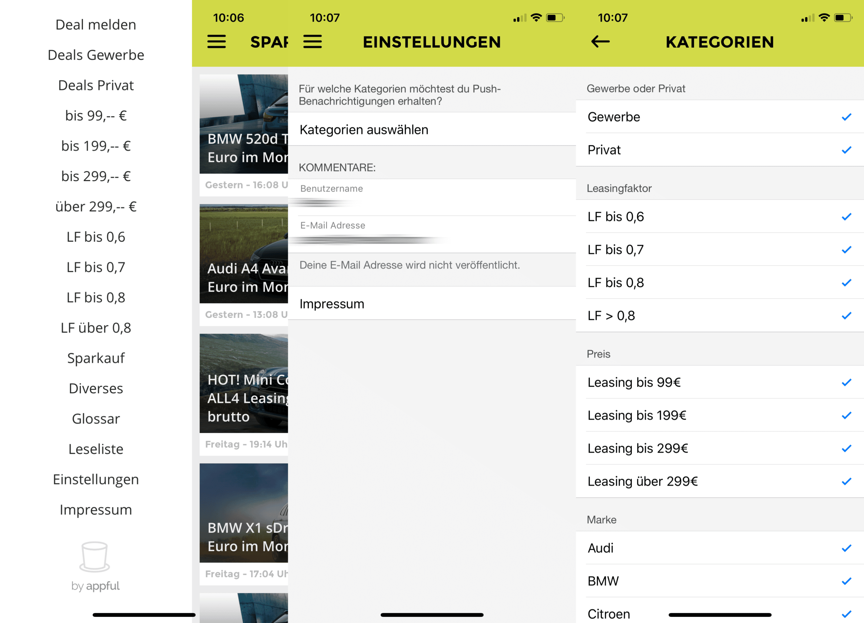The image size is (864, 623).
Task: Toggle the Privat category checkmark
Action: click(x=846, y=150)
